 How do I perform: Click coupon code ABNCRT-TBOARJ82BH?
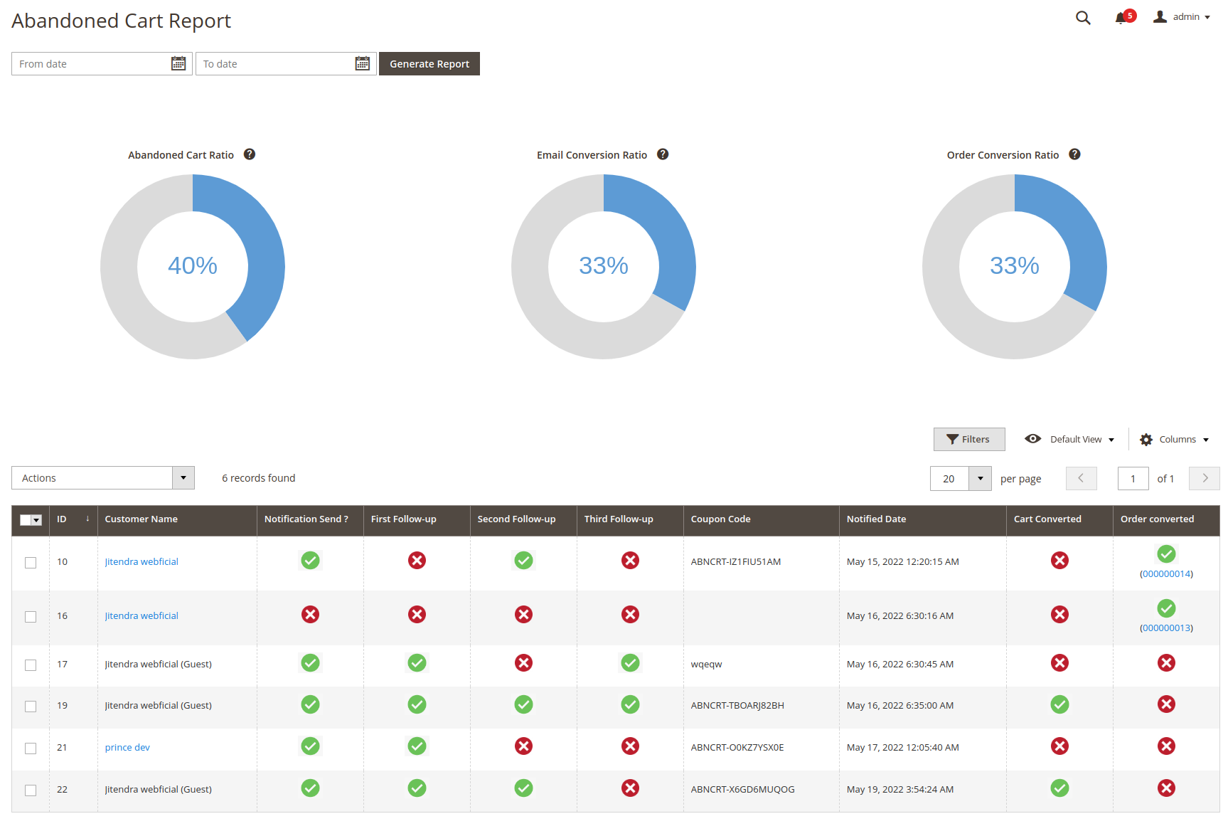[x=737, y=706]
